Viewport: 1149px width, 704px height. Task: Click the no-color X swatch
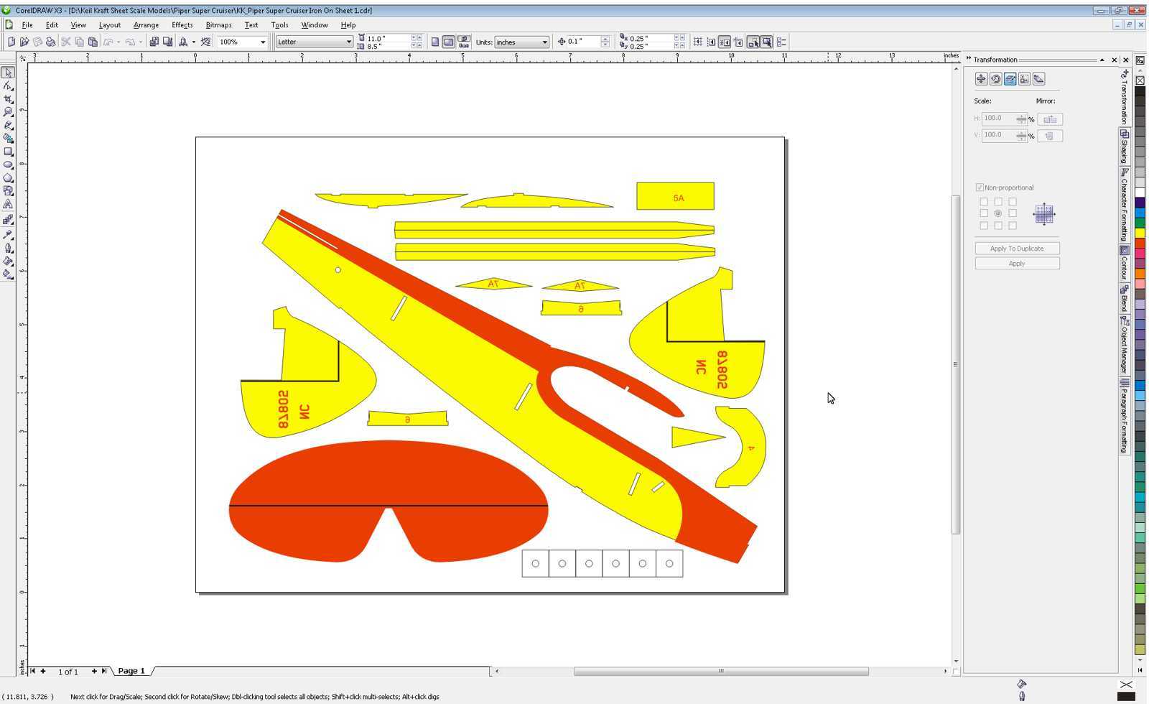(1140, 80)
